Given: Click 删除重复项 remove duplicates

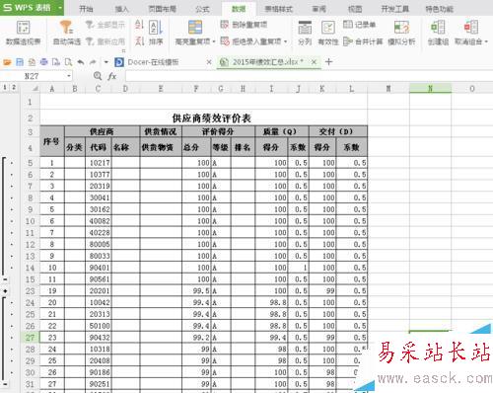Looking at the screenshot, I should click(244, 25).
